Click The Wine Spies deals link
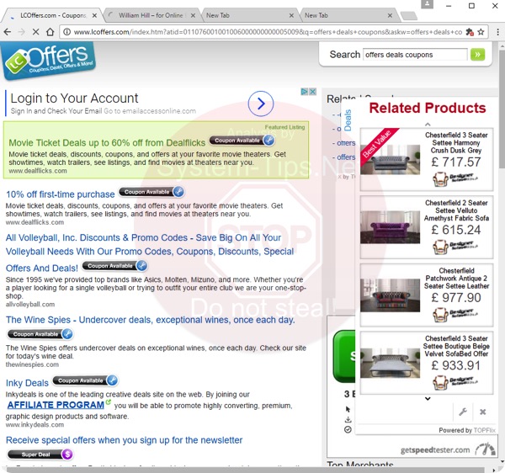505x473 pixels. click(x=150, y=320)
